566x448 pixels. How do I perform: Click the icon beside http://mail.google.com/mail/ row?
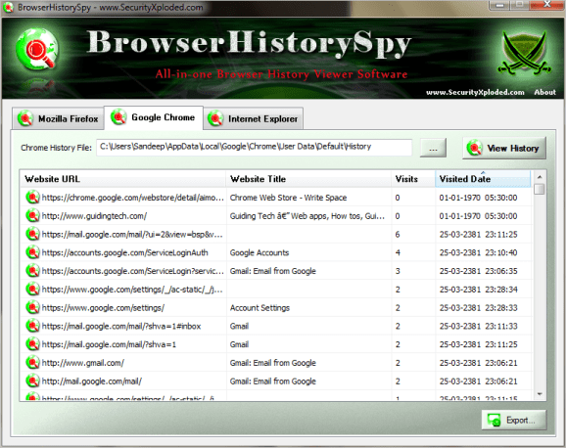click(x=32, y=381)
